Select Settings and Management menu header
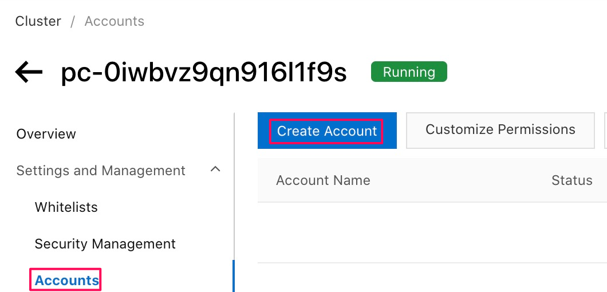The height and width of the screenshot is (292, 607). pos(101,171)
